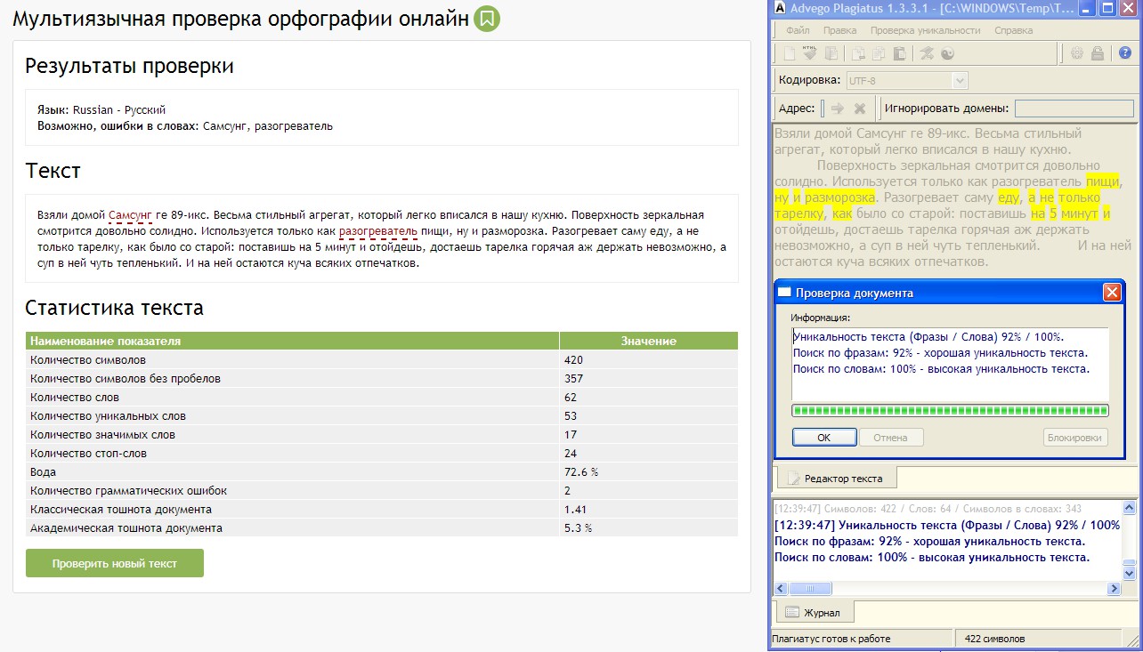Viewport: 1143px width, 652px height.
Task: Click the third document icon in Advego toolbar
Action: [833, 53]
